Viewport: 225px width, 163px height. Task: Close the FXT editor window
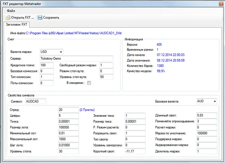(x=221, y=4)
